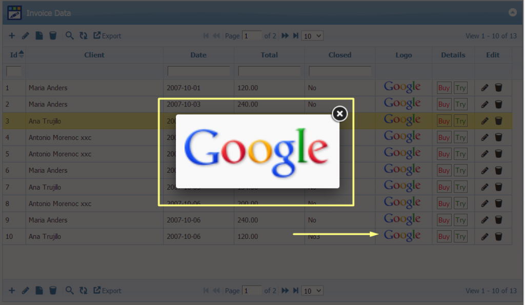Go to the next page with top forward arrow
This screenshot has width=525, height=305.
point(285,35)
